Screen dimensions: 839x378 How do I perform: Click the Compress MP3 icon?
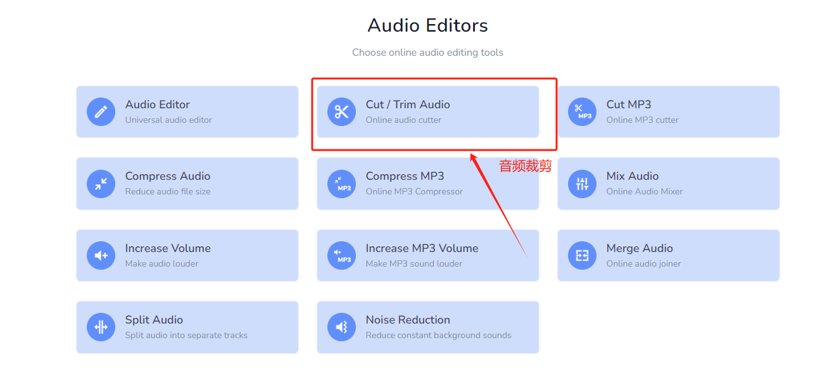coord(341,184)
